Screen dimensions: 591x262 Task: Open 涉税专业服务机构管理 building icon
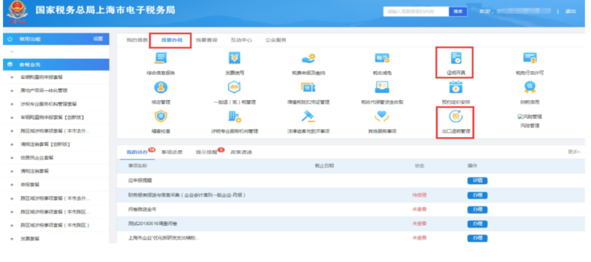tap(235, 117)
